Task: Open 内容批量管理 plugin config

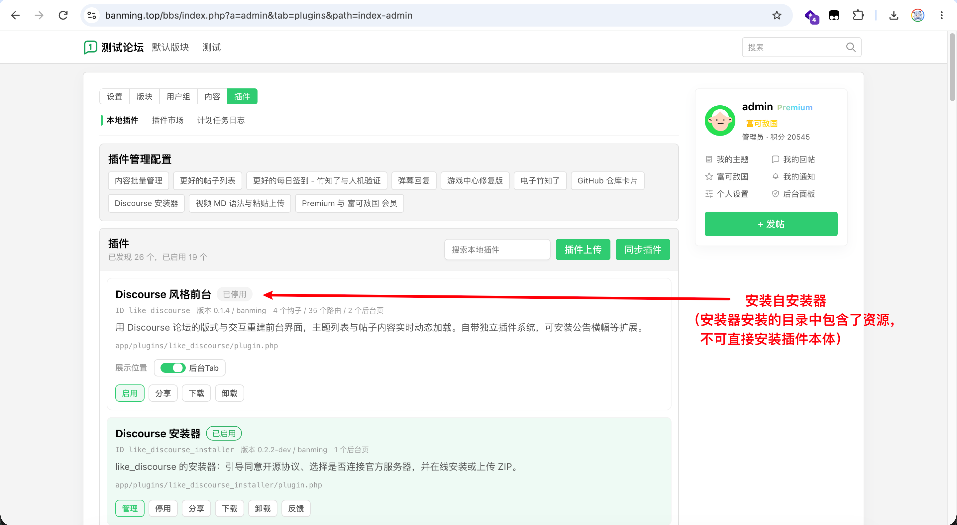Action: coord(139,180)
